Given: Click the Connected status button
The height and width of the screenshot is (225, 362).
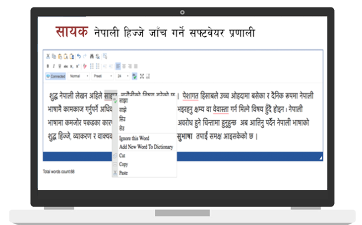Looking at the screenshot, I should [56, 76].
